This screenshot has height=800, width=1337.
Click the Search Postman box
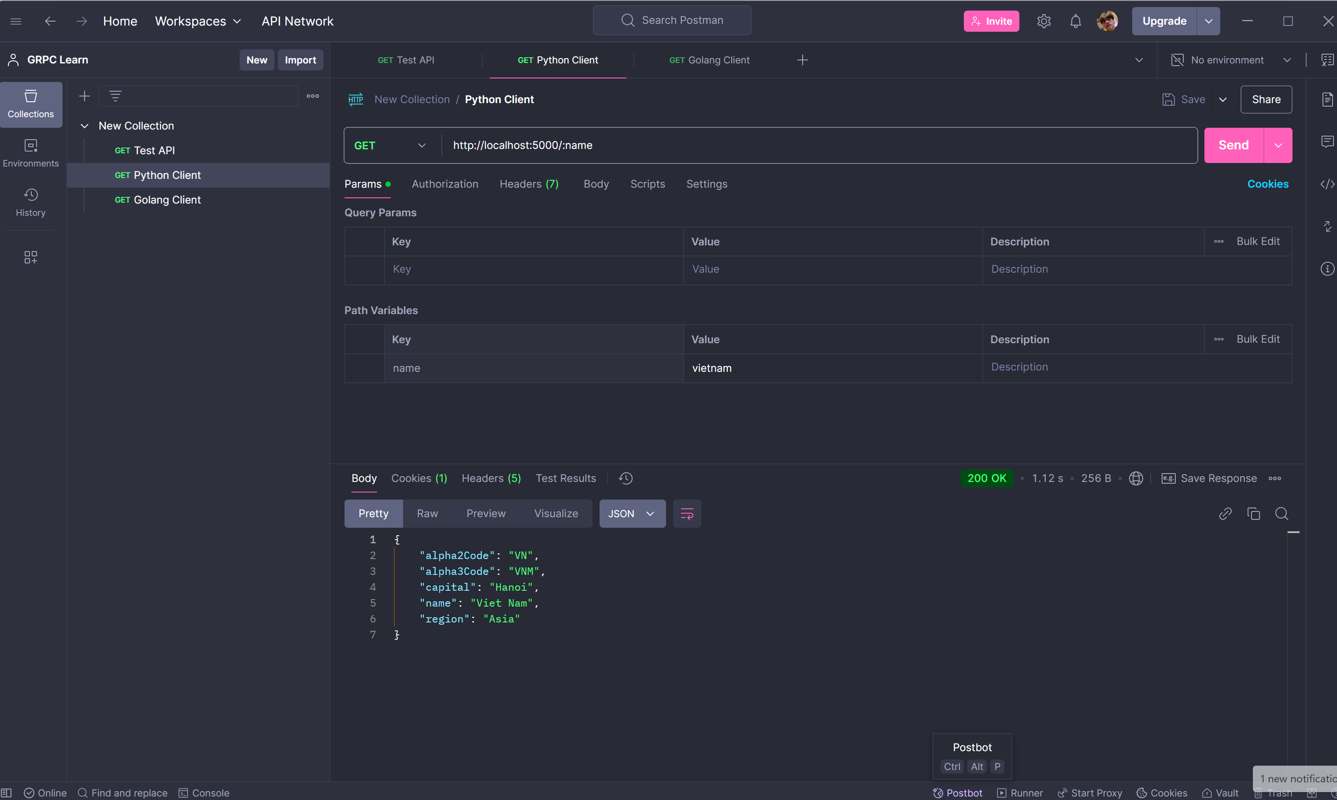672,21
